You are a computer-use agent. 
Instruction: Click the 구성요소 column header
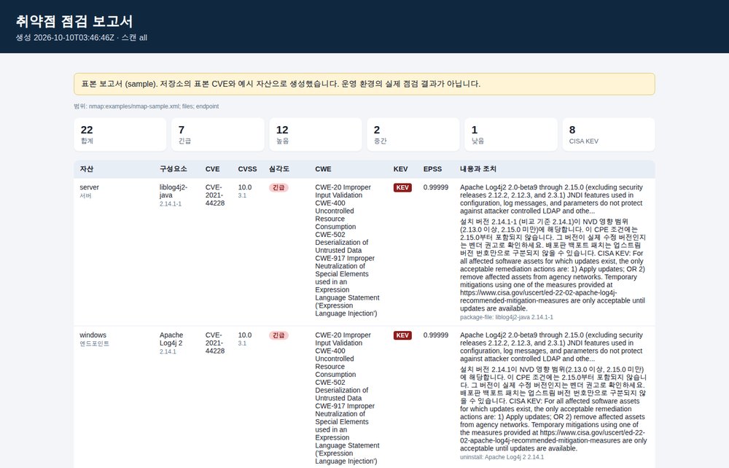[174, 169]
